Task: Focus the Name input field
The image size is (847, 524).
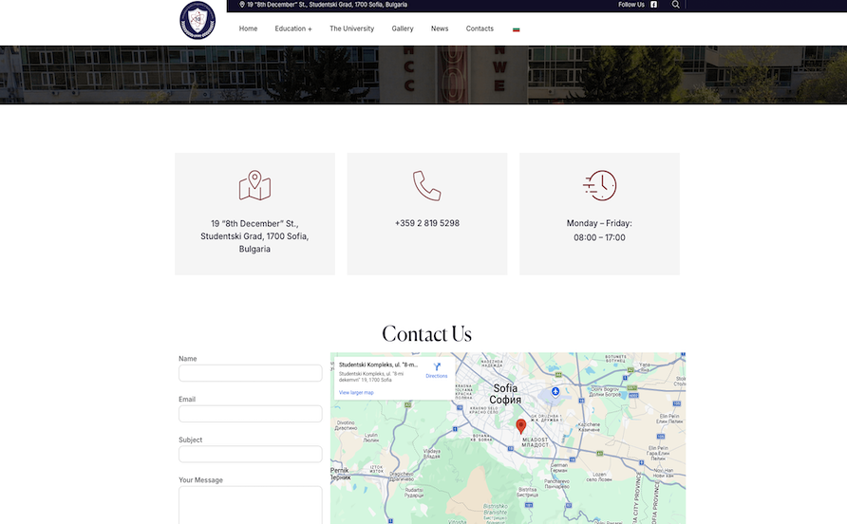Action: [x=251, y=373]
